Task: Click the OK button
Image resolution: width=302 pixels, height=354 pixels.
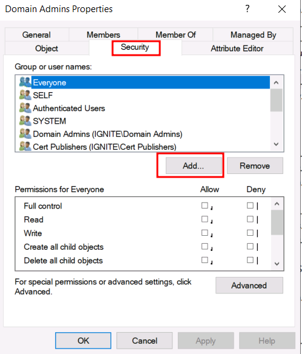Action: pos(83,341)
